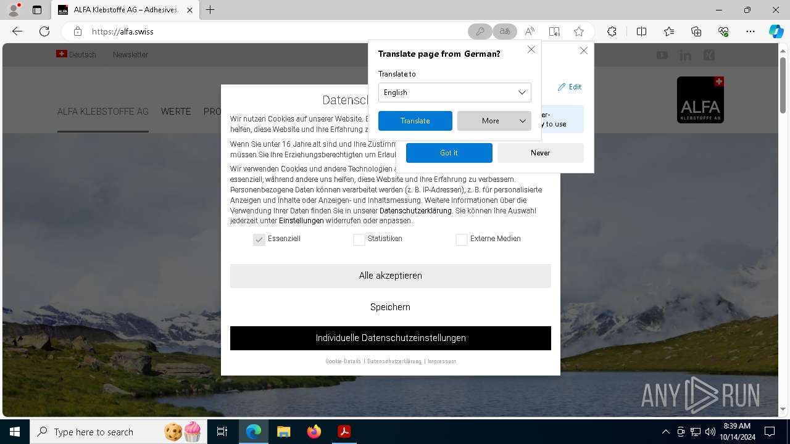The width and height of the screenshot is (790, 444).
Task: Select the ALFA KLEBSTOFFE AG menu item
Action: (103, 112)
